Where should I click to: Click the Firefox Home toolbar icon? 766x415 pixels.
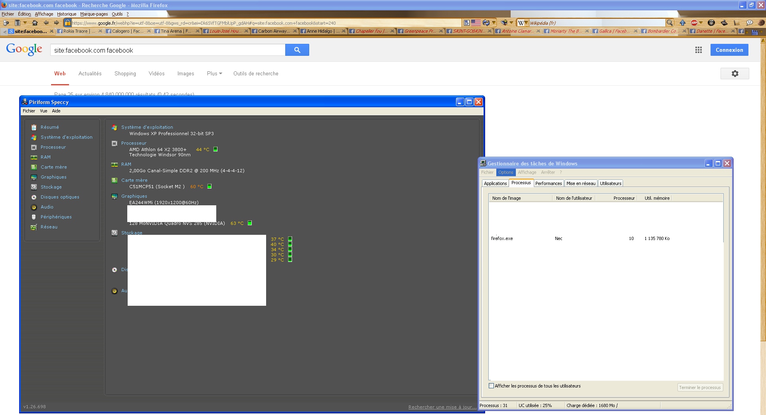[x=35, y=23]
